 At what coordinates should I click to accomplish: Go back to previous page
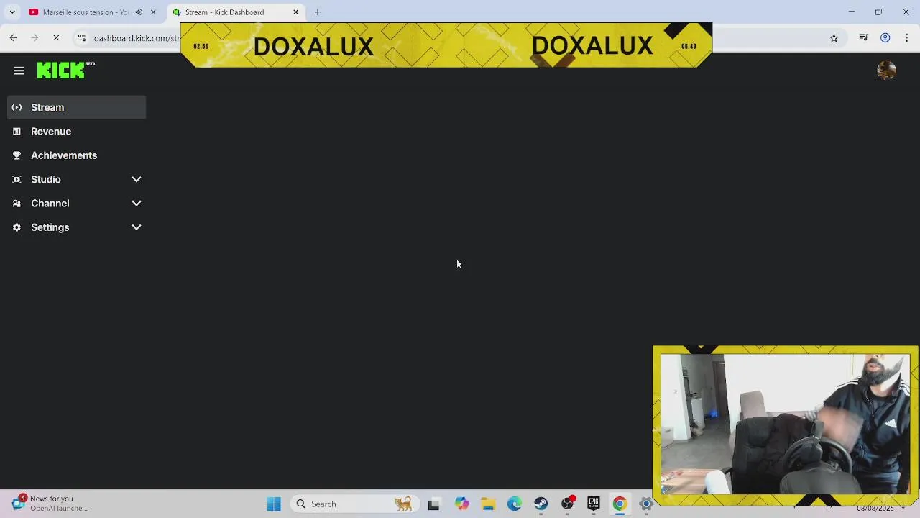point(13,37)
